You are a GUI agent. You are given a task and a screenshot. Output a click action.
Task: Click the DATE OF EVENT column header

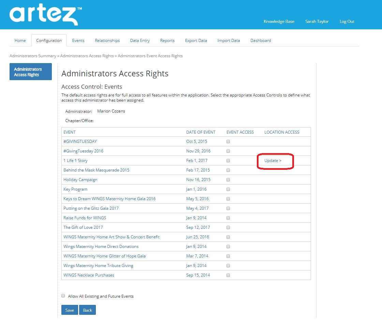(x=201, y=132)
